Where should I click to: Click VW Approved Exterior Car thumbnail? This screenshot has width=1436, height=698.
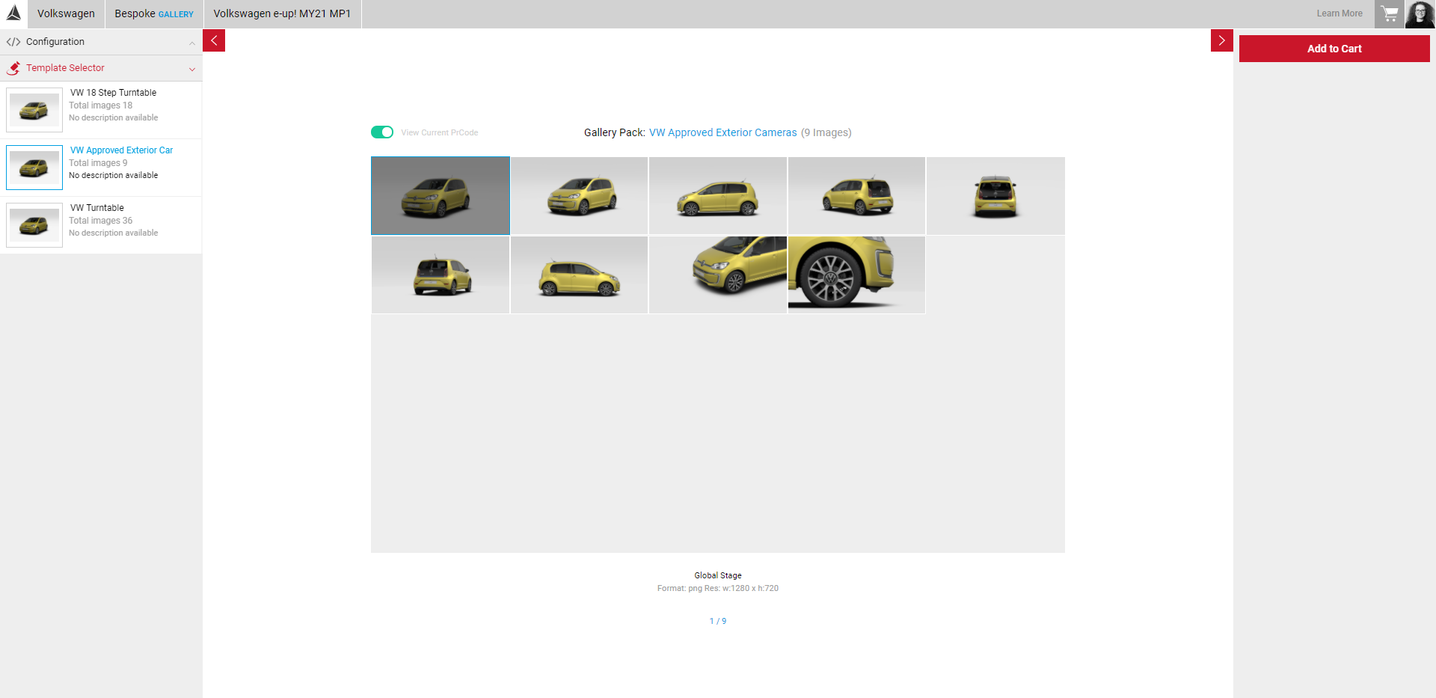(x=34, y=168)
